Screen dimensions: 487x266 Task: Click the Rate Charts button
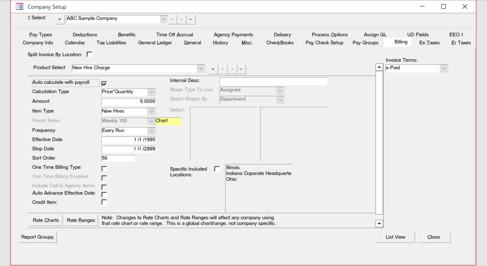46,220
